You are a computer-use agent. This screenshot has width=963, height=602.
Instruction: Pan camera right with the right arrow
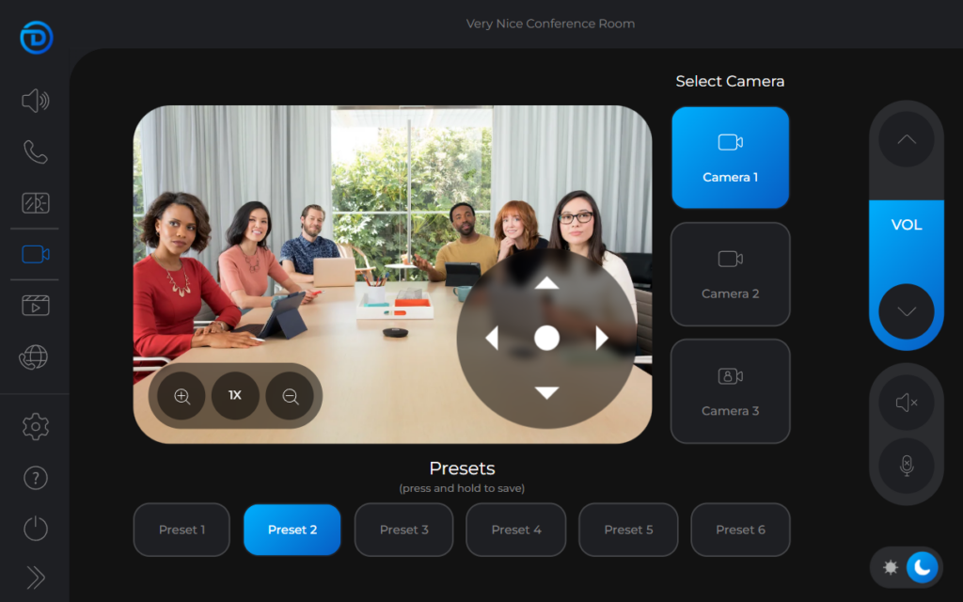602,339
